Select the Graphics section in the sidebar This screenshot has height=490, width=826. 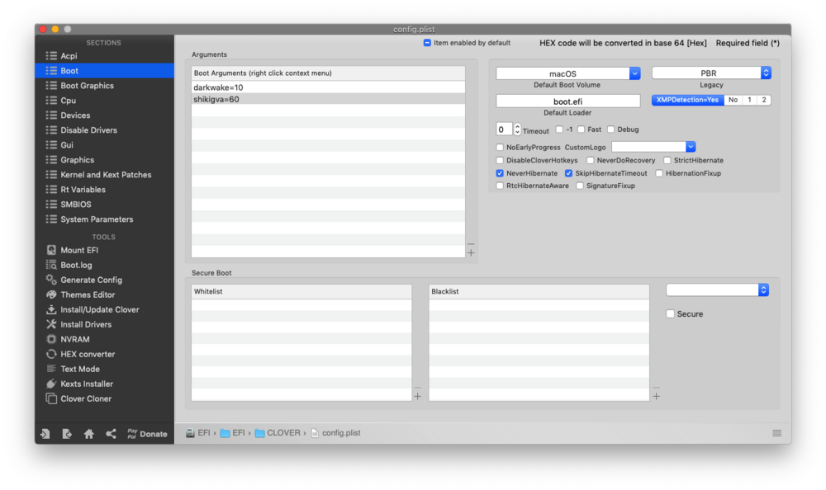pos(77,160)
